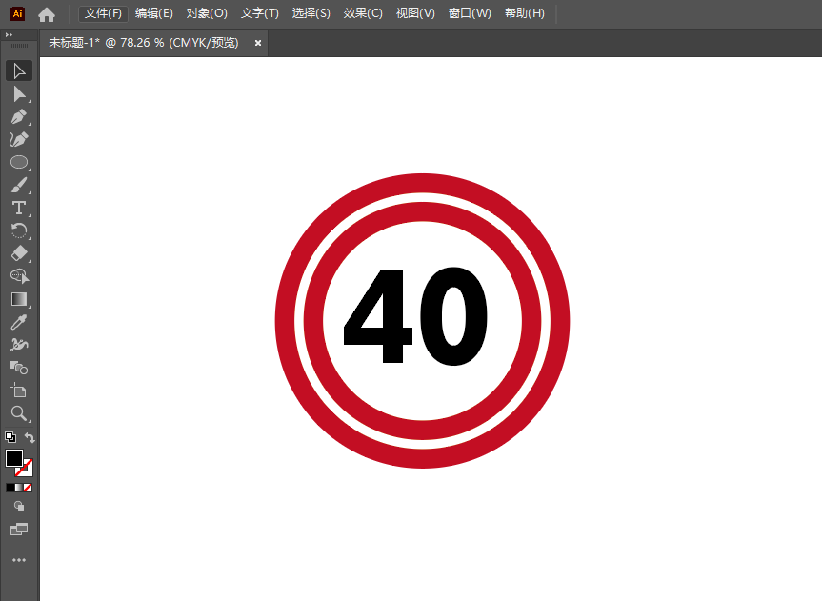
Task: Activate the Type tool
Action: pyautogui.click(x=19, y=208)
